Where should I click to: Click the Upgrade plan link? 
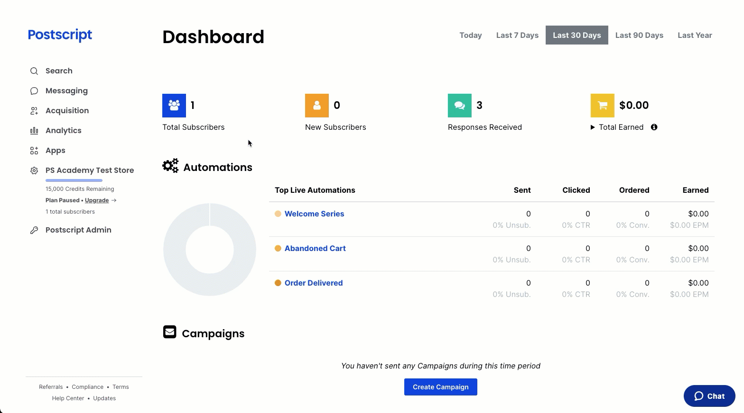point(97,200)
